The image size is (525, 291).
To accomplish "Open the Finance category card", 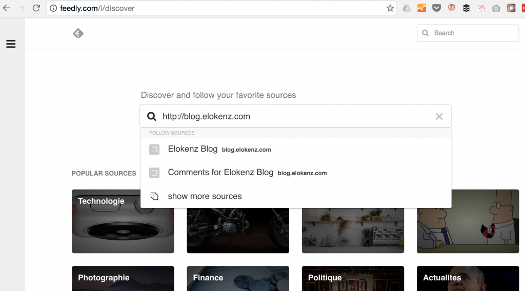I will click(238, 278).
